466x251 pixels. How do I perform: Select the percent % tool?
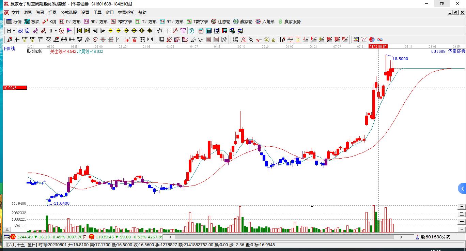pos(251,40)
